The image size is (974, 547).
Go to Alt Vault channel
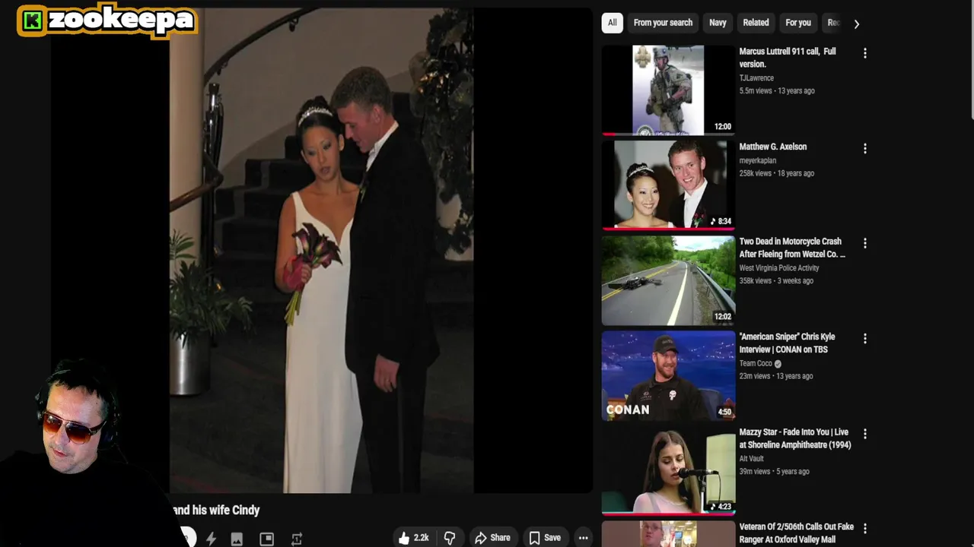point(751,458)
